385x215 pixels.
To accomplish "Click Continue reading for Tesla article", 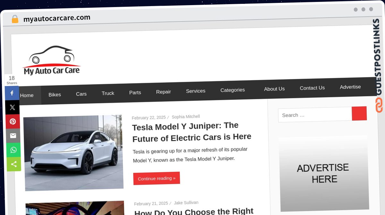I will point(157,178).
